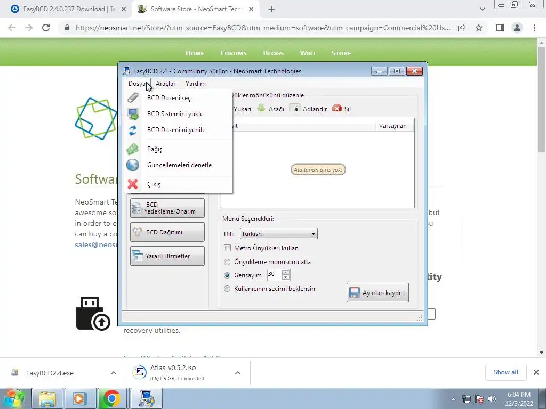The image size is (546, 409).
Task: Switch to EasyBCD 2.4.0.237 Download tab
Action: coord(66,9)
